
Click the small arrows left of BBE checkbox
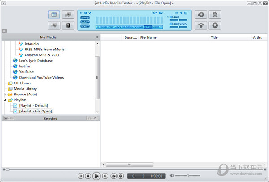pos(168,17)
